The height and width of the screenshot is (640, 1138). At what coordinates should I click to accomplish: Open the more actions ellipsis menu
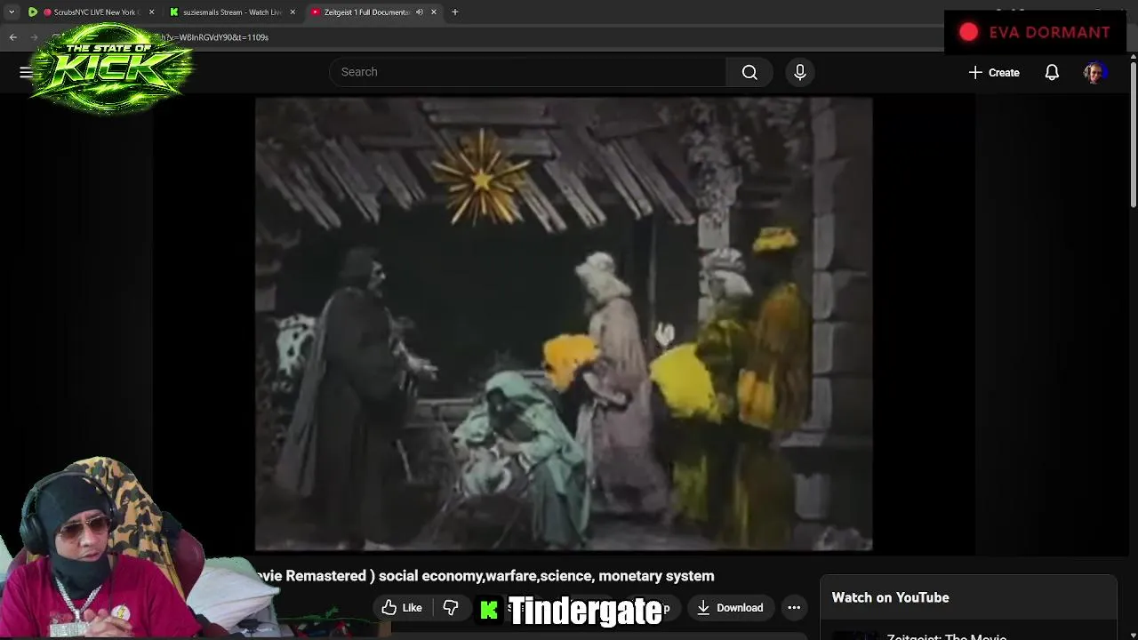point(794,608)
